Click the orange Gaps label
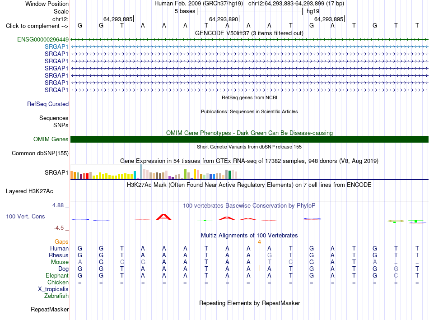429x320 pixels. 61,241
